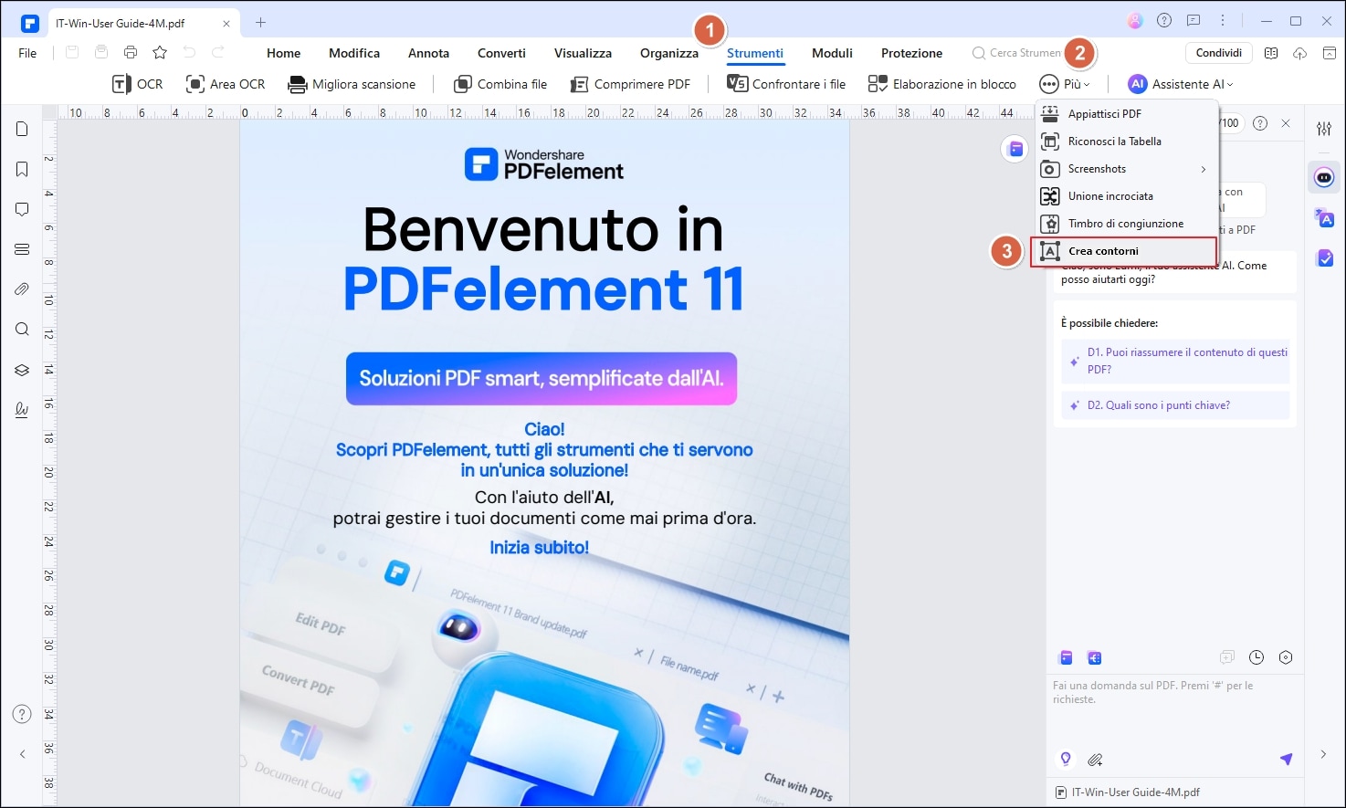Viewport: 1346px width, 808px height.
Task: Click the undo arrow
Action: coord(189,53)
